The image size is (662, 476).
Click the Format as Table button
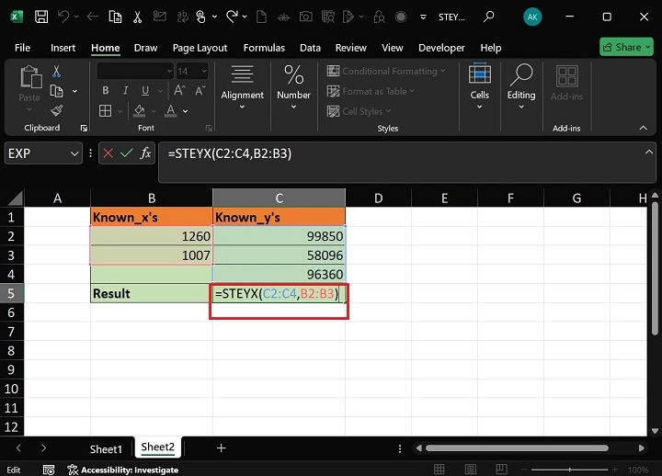(x=371, y=91)
